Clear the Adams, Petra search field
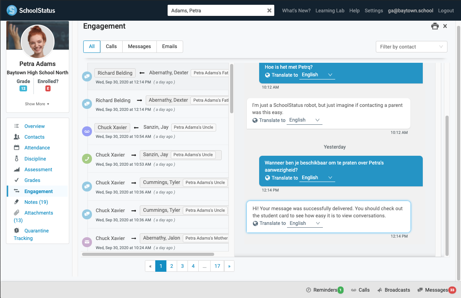 tap(269, 11)
